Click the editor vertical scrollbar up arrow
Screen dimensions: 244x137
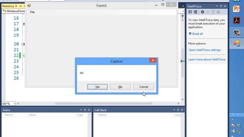click(183, 20)
